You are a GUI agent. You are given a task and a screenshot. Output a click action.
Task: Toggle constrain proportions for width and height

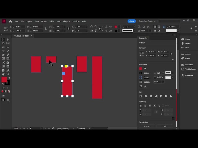(x=45, y=29)
